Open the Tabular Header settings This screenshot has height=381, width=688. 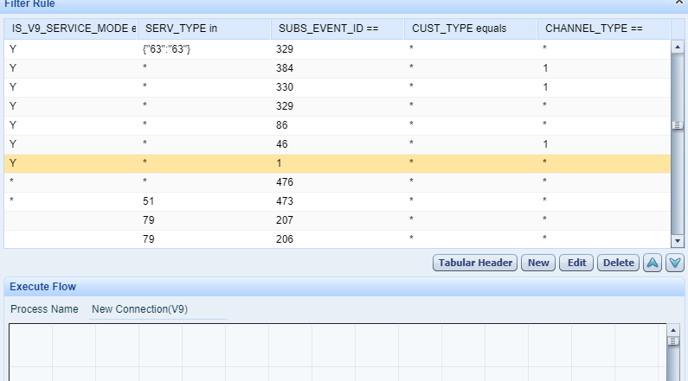[x=475, y=263]
